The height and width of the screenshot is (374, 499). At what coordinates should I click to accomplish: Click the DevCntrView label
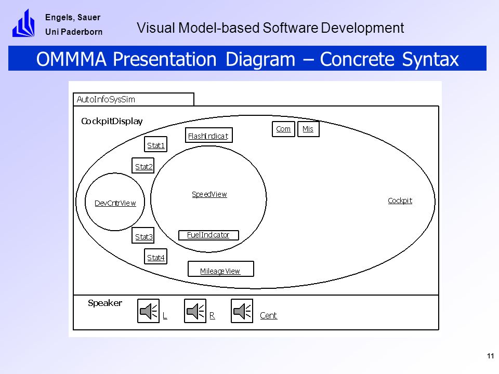pos(115,203)
